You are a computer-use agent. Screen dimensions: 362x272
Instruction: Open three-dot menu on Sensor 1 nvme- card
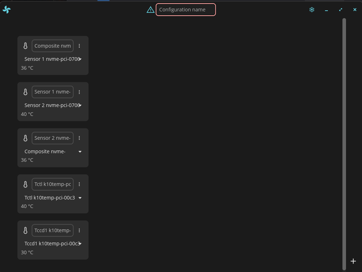pos(79,92)
